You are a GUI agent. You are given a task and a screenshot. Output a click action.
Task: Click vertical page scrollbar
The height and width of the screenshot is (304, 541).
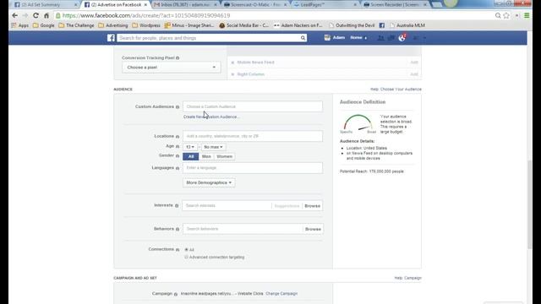point(530,204)
